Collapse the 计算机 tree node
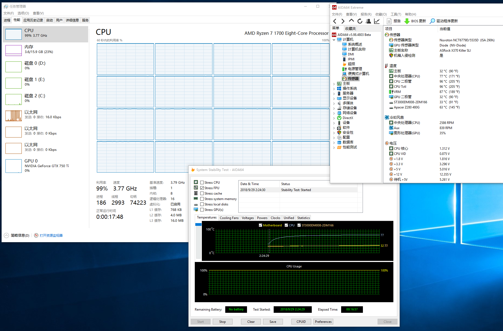Image resolution: width=503 pixels, height=331 pixels. [334, 40]
